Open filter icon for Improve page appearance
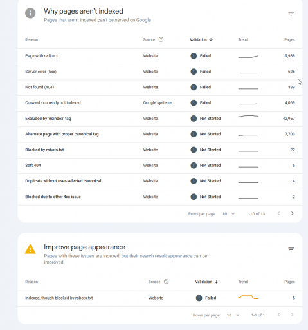This screenshot has height=330, width=308. (291, 249)
